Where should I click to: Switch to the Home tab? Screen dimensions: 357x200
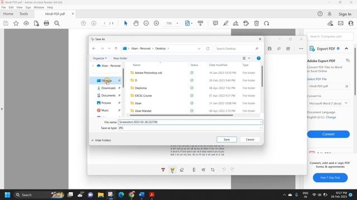coord(8,14)
